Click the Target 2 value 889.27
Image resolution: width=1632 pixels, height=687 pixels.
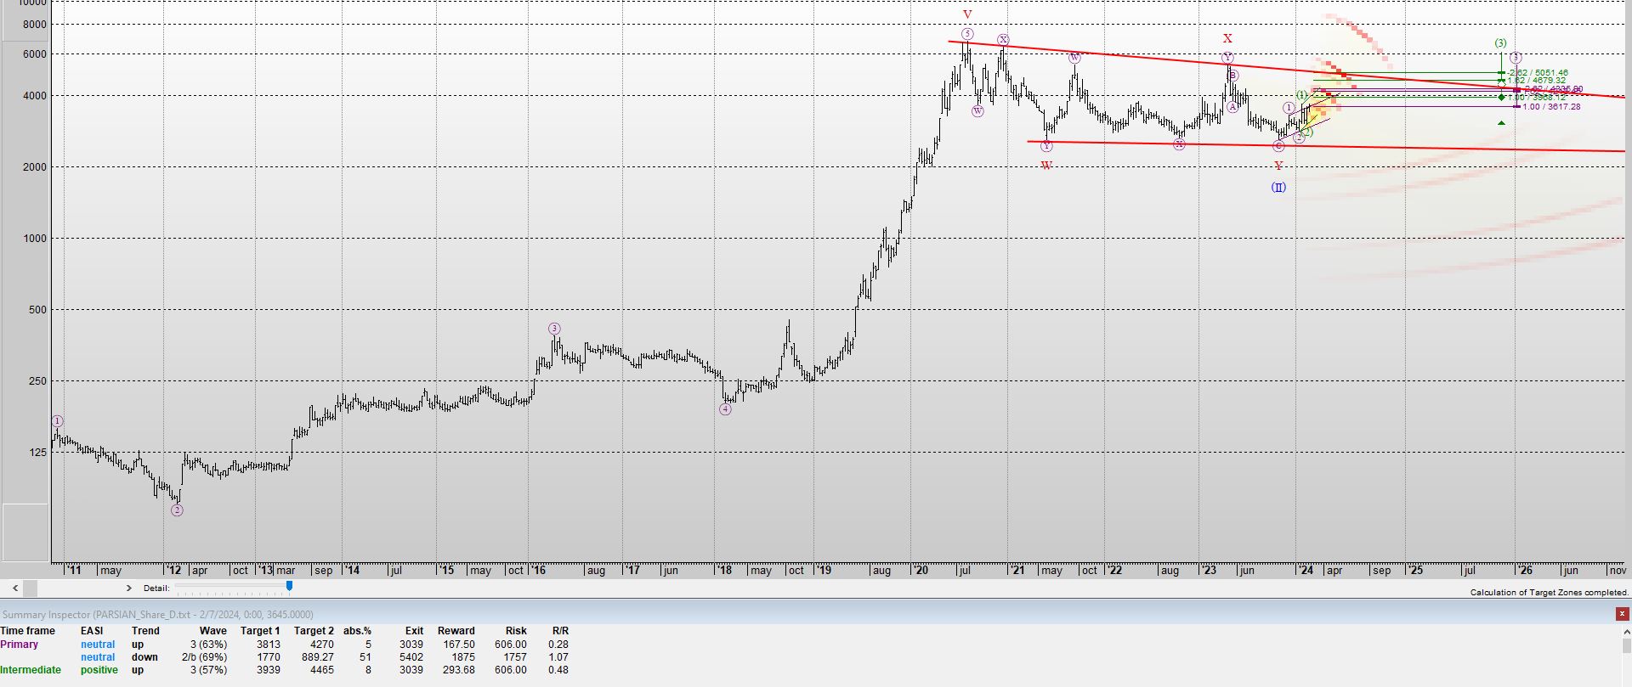click(317, 657)
